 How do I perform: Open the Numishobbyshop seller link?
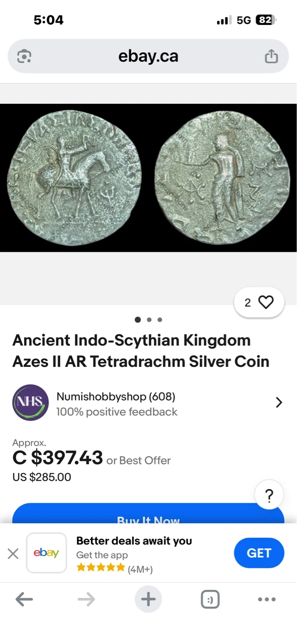click(116, 396)
